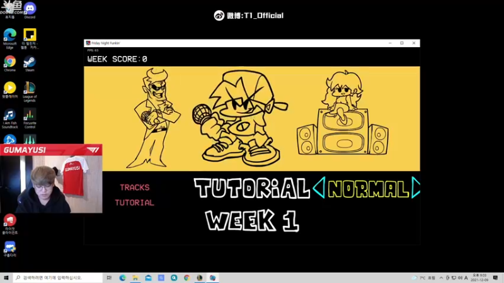Click the network icon in system tray
The height and width of the screenshot is (283, 504).
click(454, 278)
